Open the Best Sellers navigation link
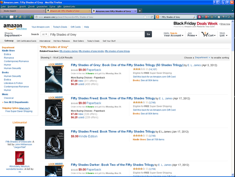 pyautogui.click(x=79, y=41)
